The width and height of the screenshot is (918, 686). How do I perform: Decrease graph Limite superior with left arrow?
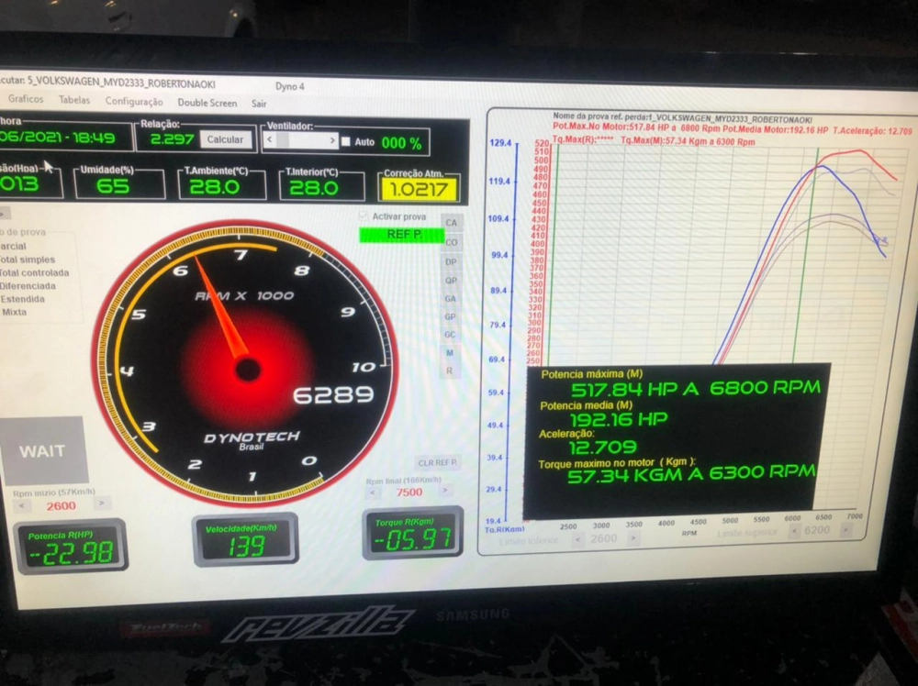[x=794, y=531]
